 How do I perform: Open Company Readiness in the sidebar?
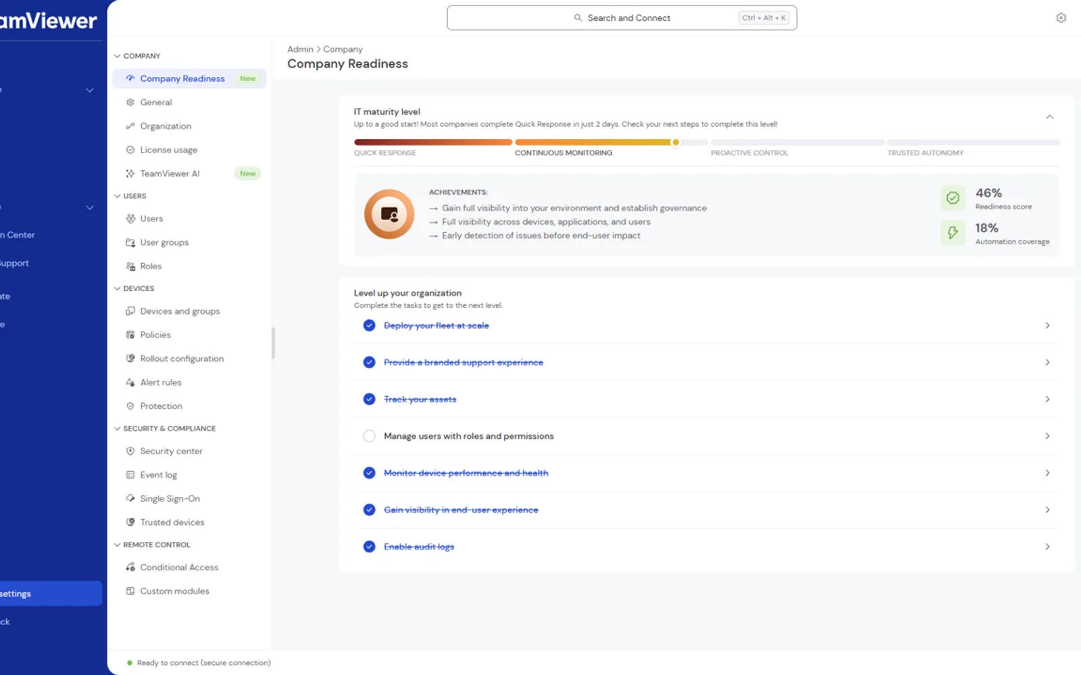pyautogui.click(x=189, y=79)
